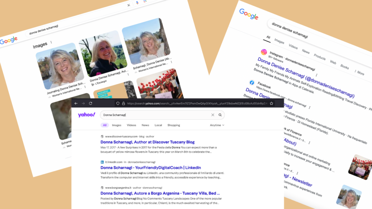Click the Yahoo address bar URL
Screen dimensions: 372x209
click(x=197, y=103)
